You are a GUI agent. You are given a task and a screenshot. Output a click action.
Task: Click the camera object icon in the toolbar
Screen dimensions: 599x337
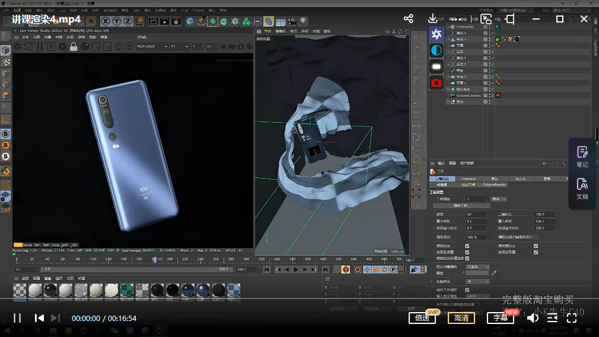(x=292, y=21)
